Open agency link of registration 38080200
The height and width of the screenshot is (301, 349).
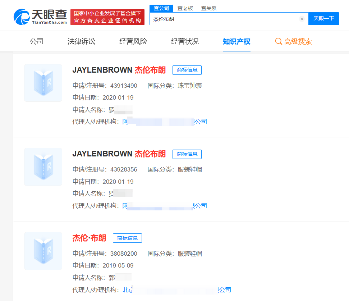tap(176, 290)
